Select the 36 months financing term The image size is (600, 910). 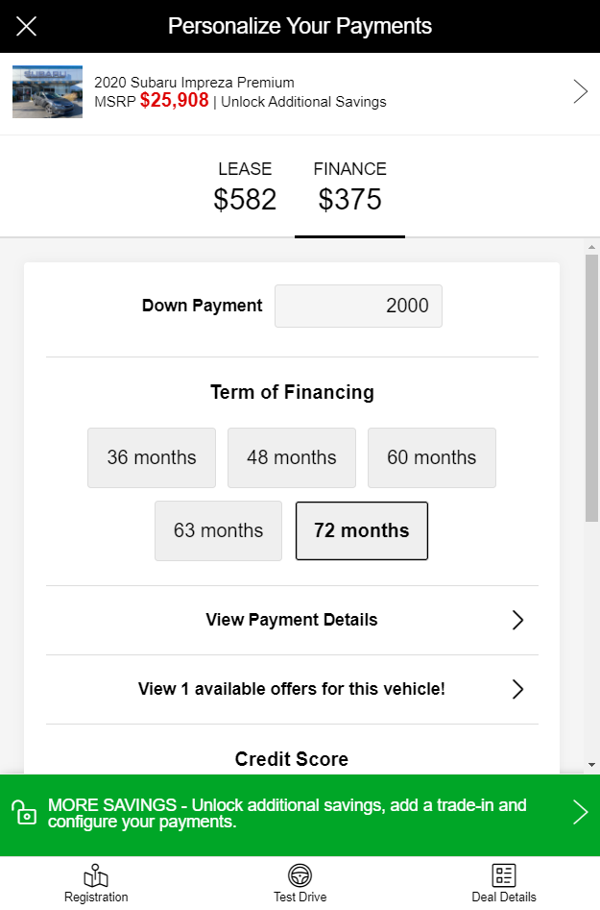coord(152,458)
